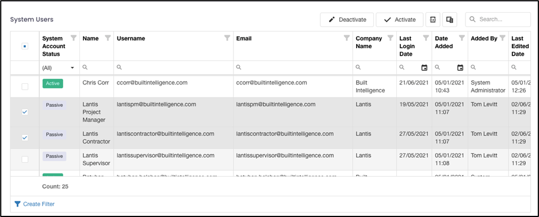Click the Export to Excel icon
539x217 pixels.
433,20
